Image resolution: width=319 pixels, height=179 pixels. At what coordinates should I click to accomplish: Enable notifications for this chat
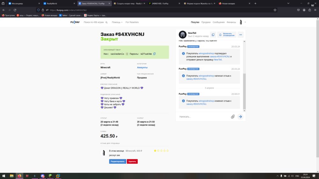tap(226, 35)
